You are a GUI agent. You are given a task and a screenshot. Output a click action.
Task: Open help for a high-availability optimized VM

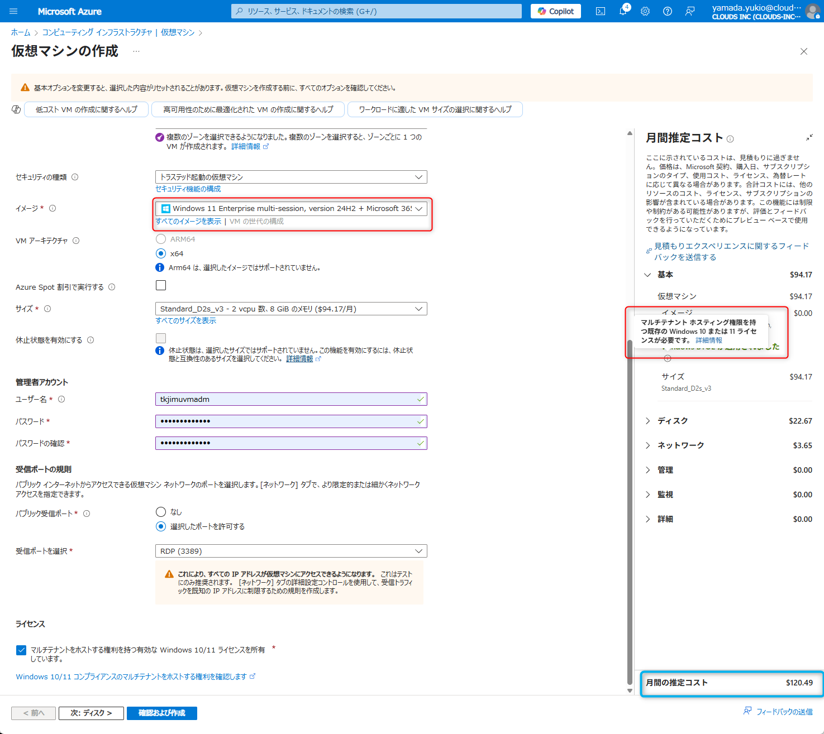click(x=248, y=109)
